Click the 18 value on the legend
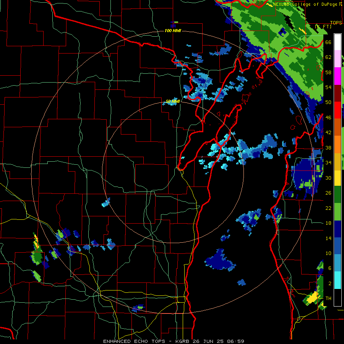 tap(328, 223)
